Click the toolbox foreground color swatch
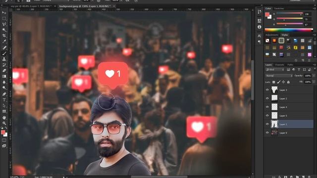The image size is (317, 178). pos(3,133)
